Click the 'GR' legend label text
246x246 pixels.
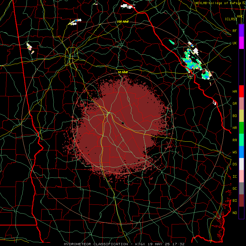[x=235, y=104]
